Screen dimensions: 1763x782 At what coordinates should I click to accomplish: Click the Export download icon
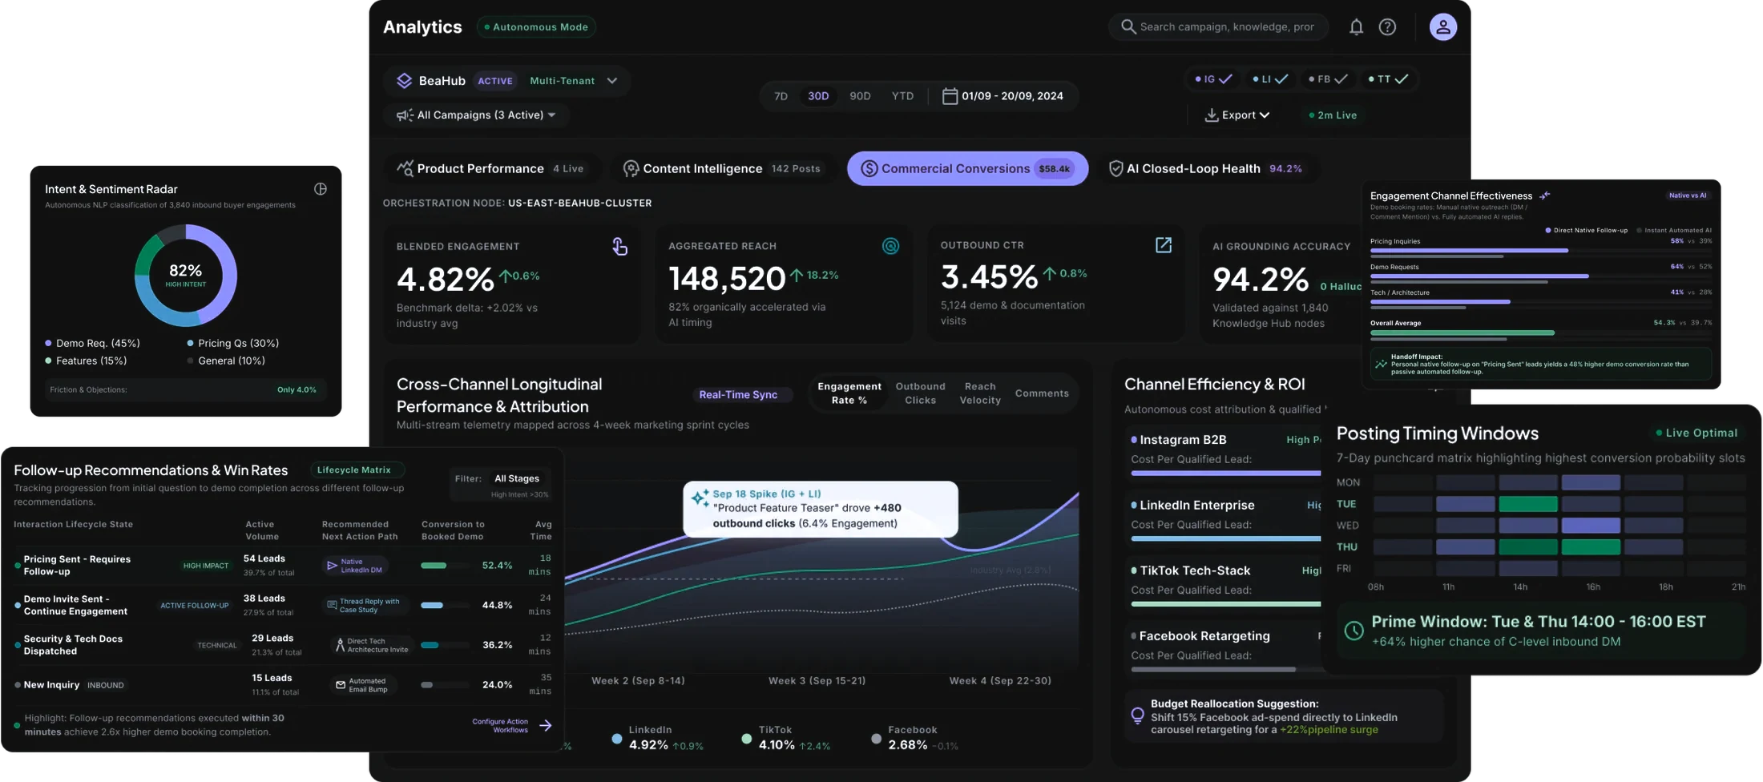1211,115
